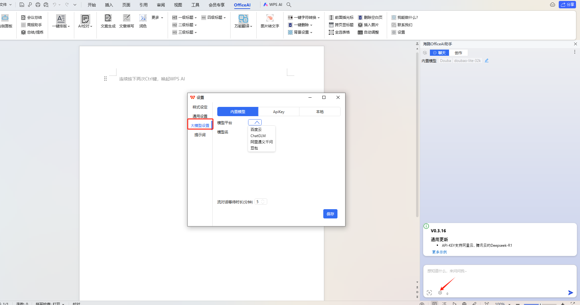Viewport: 580px width, 305px height.
Task: Click 全选表格 select all tables
Action: pos(339,32)
